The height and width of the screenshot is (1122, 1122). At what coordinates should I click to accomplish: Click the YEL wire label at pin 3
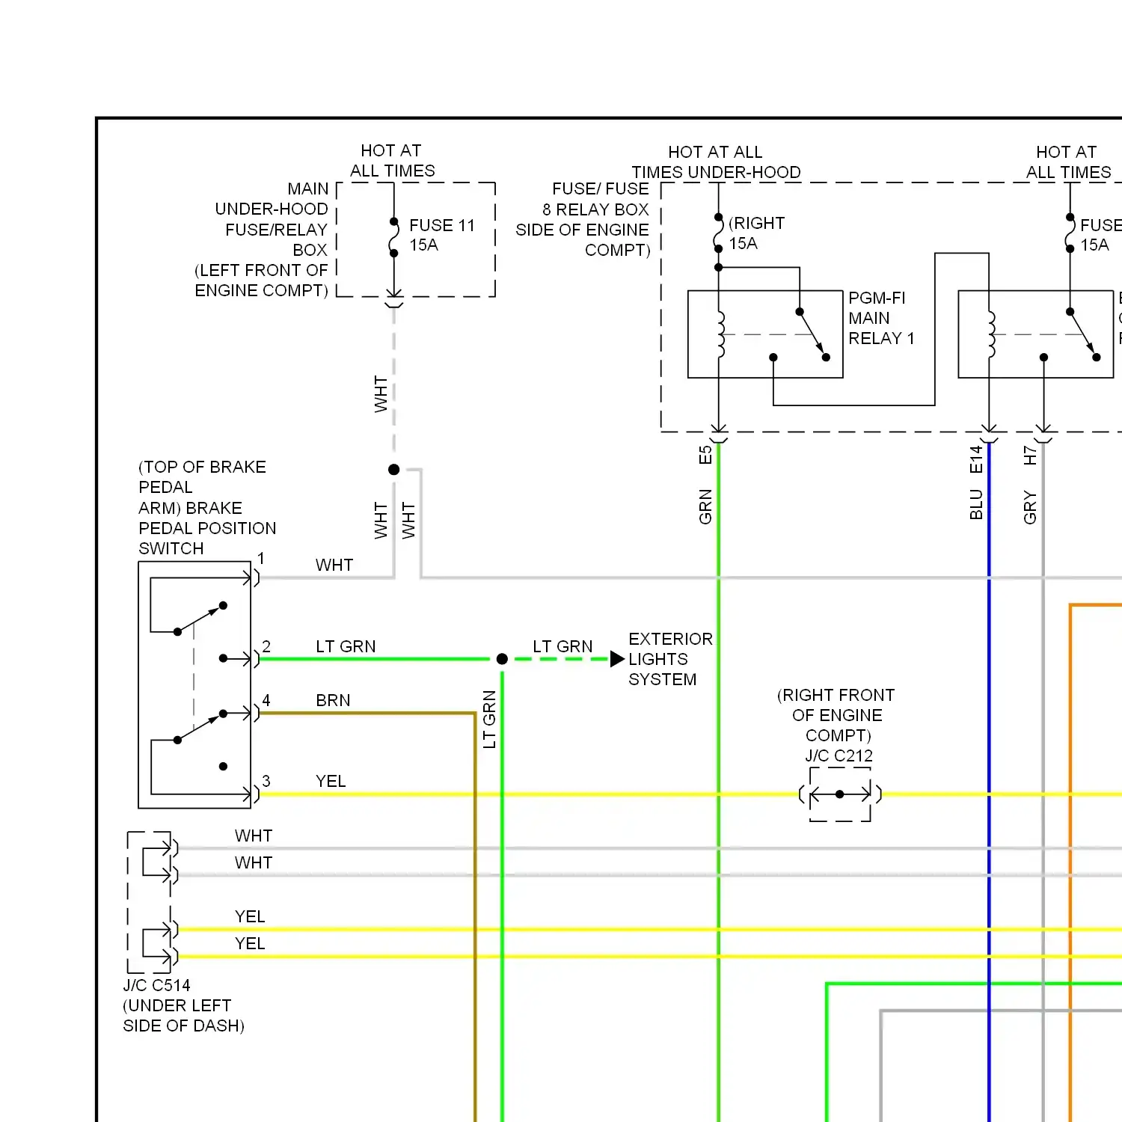tap(331, 781)
